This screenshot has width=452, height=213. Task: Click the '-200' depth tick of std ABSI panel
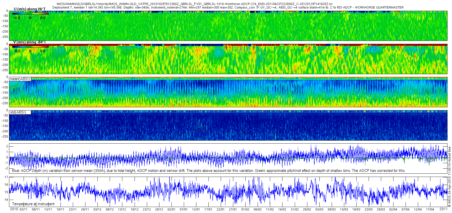pos(5,131)
